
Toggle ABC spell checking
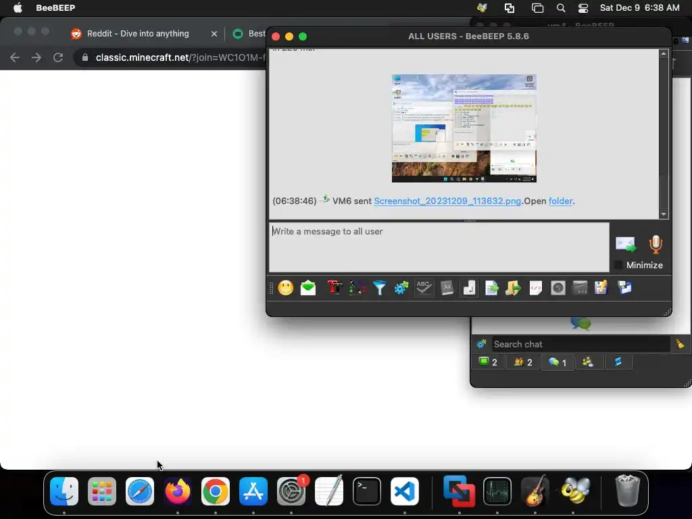coord(424,288)
